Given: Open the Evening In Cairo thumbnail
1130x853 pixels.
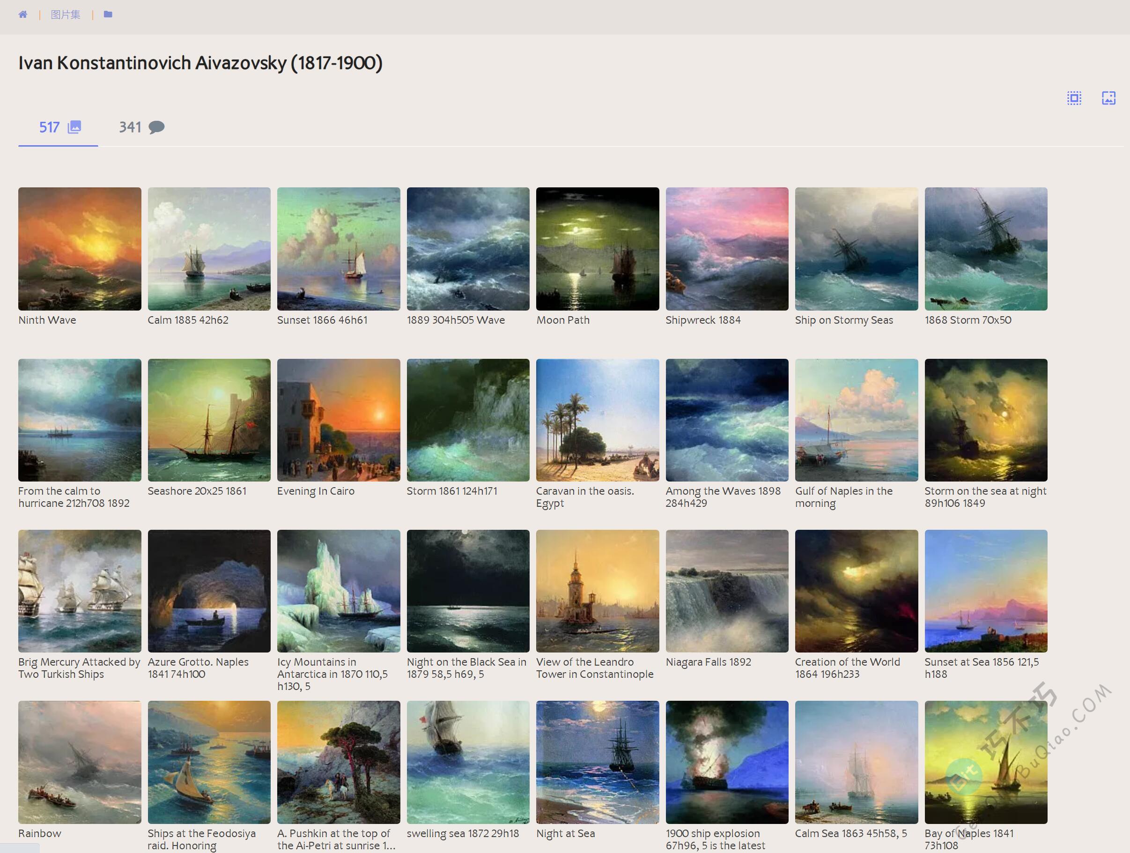Looking at the screenshot, I should 339,420.
